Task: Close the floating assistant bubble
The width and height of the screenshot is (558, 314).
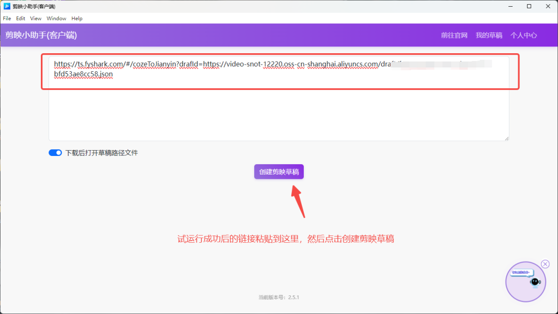Action: tap(545, 264)
